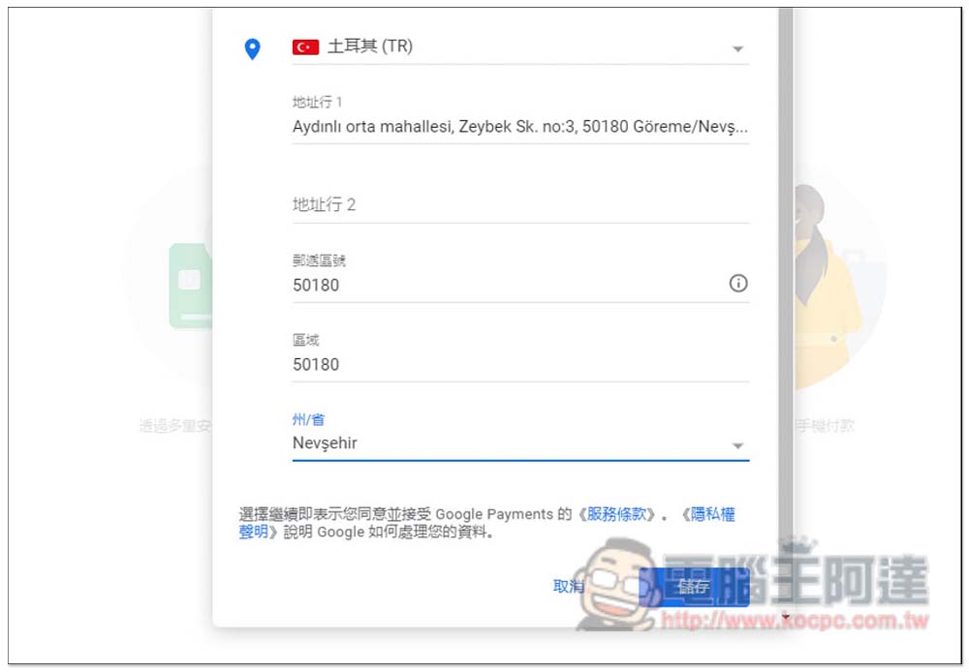This screenshot has width=969, height=672.
Task: Click the 區域 field containing 50180
Action: point(520,364)
